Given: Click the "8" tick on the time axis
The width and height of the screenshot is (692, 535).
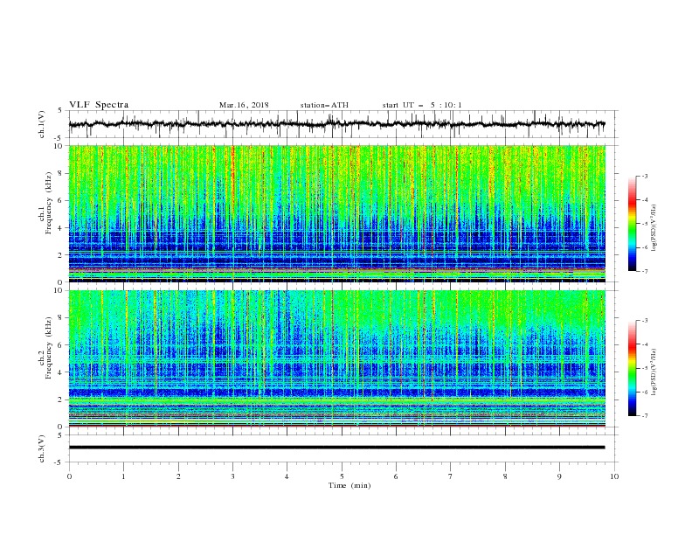Looking at the screenshot, I should 505,476.
